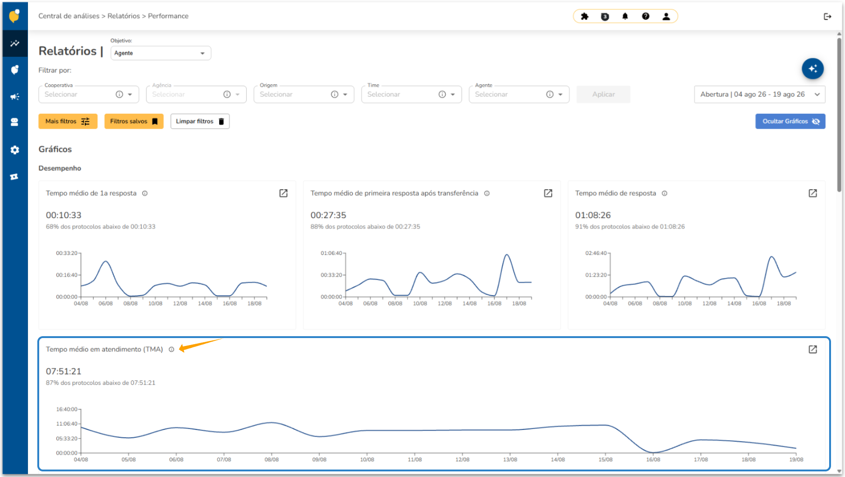Open the sidebar megaphone campaigns icon

(x=15, y=97)
